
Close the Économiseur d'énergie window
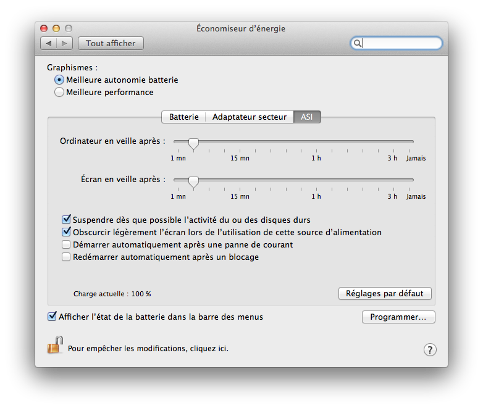[x=44, y=28]
